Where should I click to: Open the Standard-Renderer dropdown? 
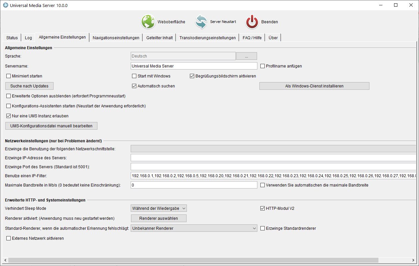194,228
